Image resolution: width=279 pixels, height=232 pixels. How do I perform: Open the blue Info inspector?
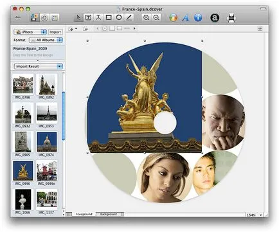198,17
